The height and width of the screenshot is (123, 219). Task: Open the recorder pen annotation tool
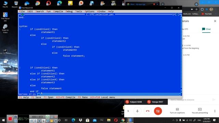(48, 121)
